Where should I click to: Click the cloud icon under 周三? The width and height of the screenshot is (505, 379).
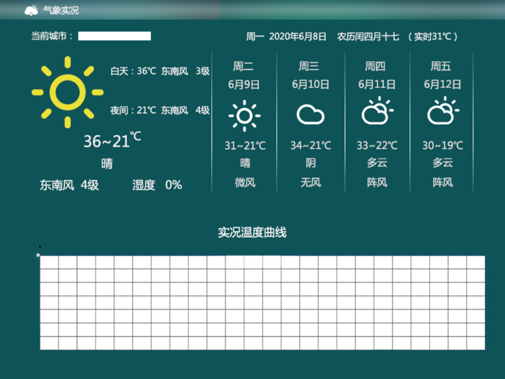(311, 114)
